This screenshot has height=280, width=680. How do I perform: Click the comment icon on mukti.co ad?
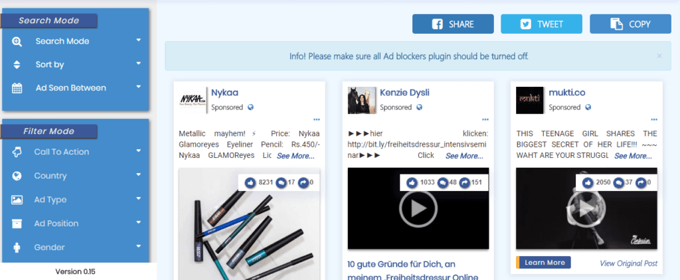[618, 182]
